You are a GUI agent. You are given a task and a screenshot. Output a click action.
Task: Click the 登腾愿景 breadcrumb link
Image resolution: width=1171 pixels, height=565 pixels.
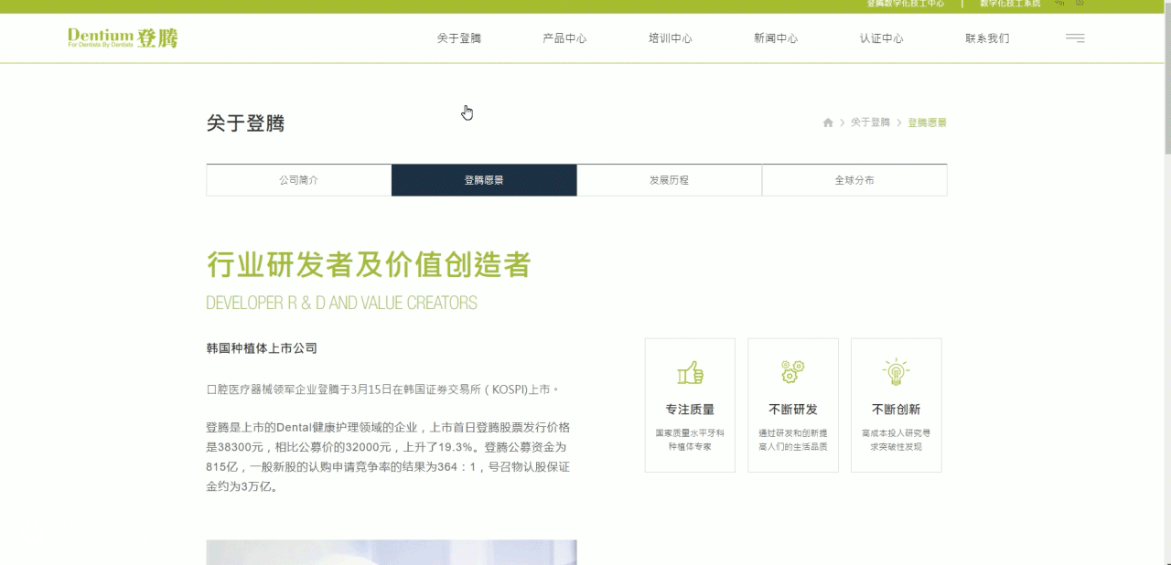pyautogui.click(x=927, y=123)
